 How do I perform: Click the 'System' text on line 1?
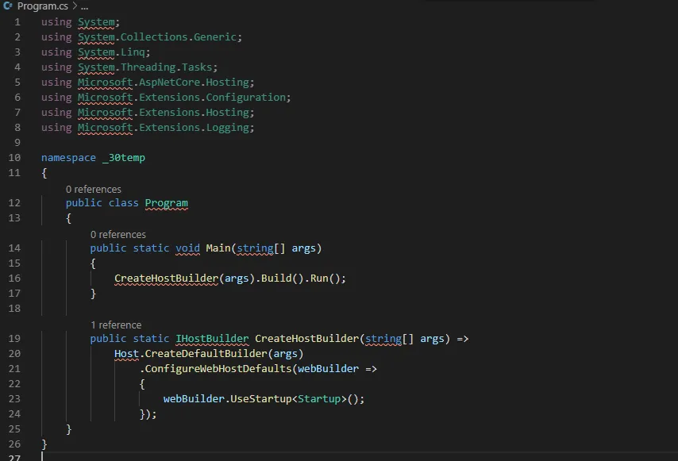96,22
